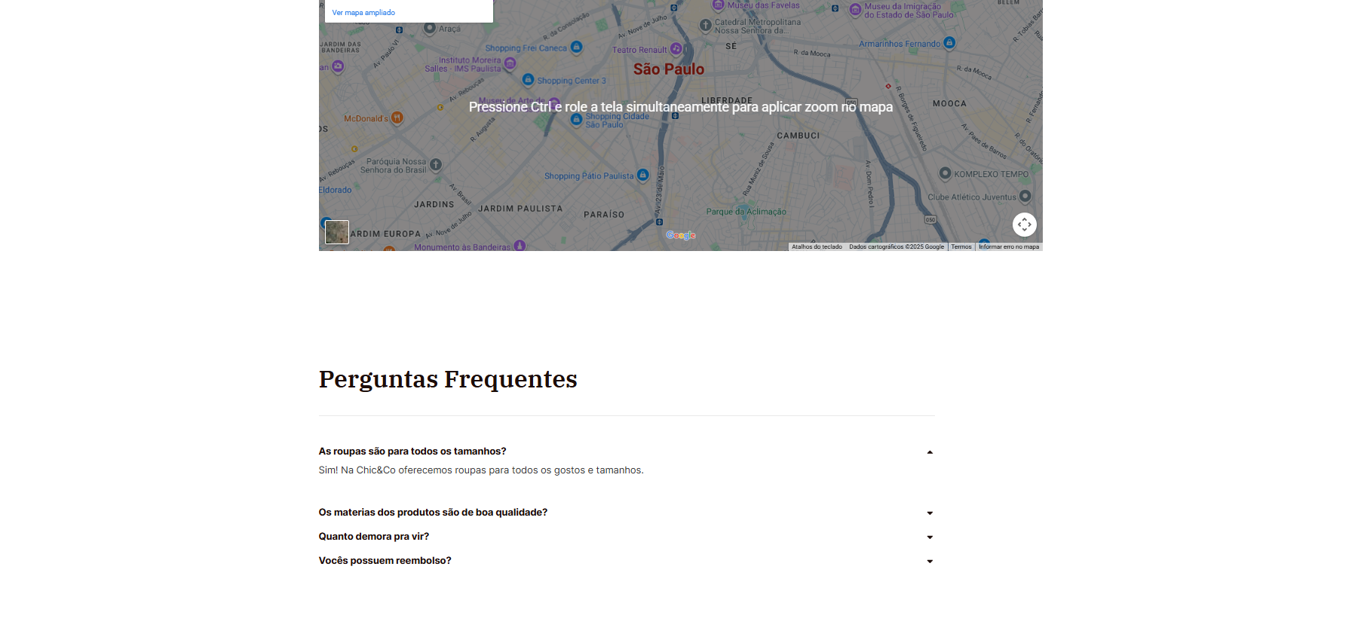Click the Google logo on map
The width and height of the screenshot is (1361, 640).
pyautogui.click(x=681, y=235)
